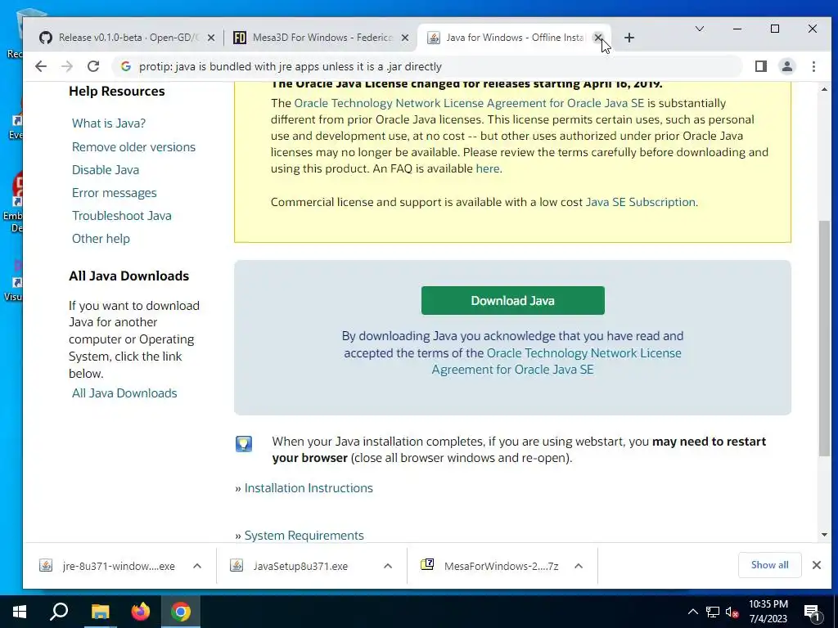
Task: Click the FAQ 'here' link
Action: tap(488, 168)
